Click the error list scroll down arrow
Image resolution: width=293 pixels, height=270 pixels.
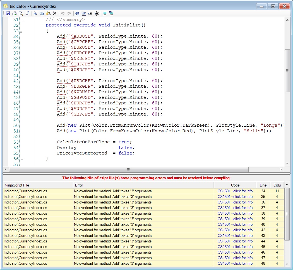tap(287, 264)
